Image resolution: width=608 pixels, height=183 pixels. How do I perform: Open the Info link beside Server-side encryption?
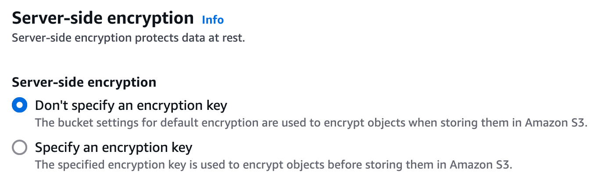click(213, 20)
